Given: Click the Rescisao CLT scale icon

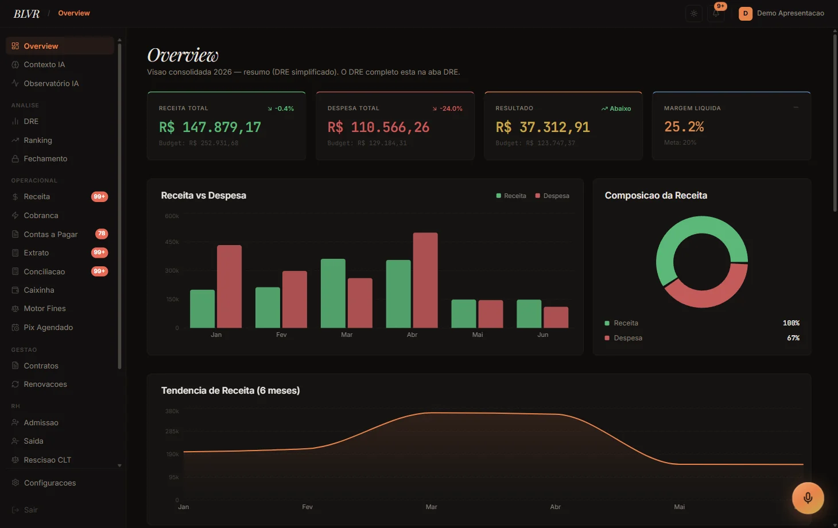Looking at the screenshot, I should coord(15,460).
